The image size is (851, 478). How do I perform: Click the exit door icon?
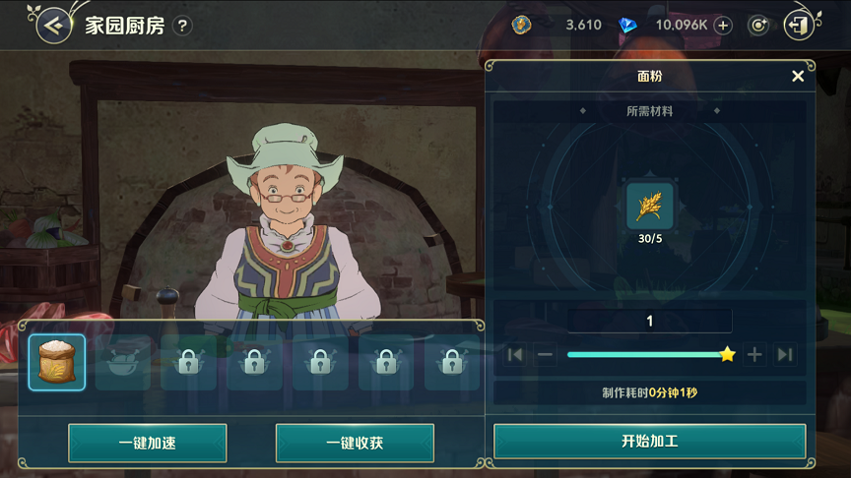[x=799, y=25]
